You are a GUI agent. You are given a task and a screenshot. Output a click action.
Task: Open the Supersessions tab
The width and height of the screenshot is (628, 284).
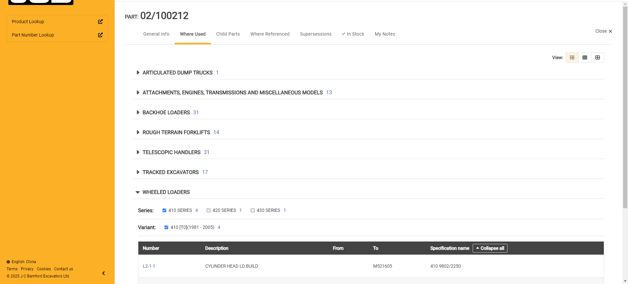[315, 34]
